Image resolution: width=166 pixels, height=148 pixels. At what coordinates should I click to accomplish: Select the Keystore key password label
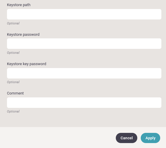click(x=27, y=64)
